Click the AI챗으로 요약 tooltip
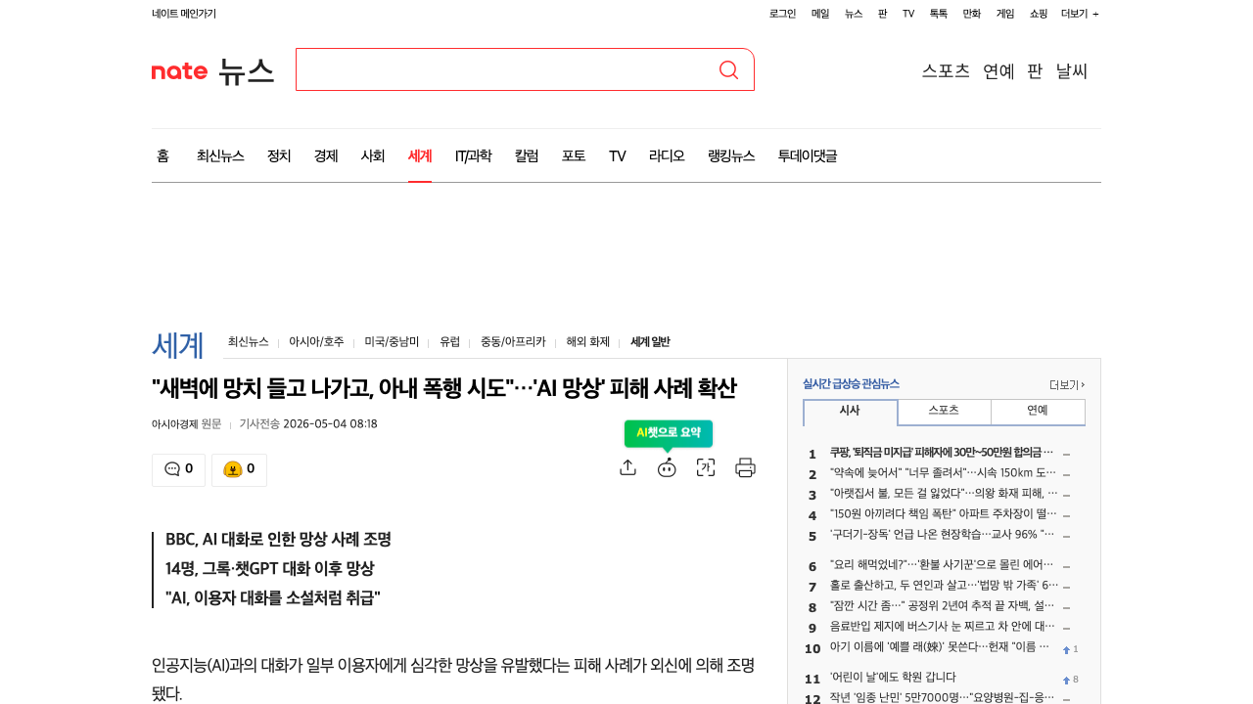This screenshot has height=704, width=1253. (669, 432)
